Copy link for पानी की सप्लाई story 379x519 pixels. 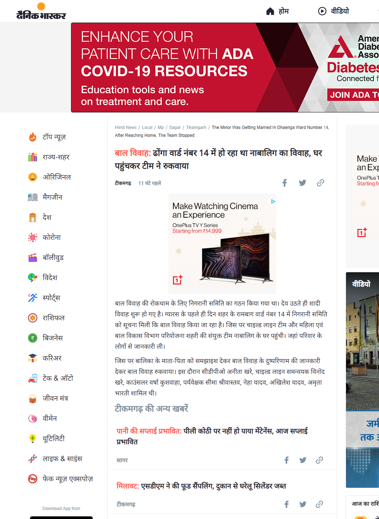(x=319, y=460)
